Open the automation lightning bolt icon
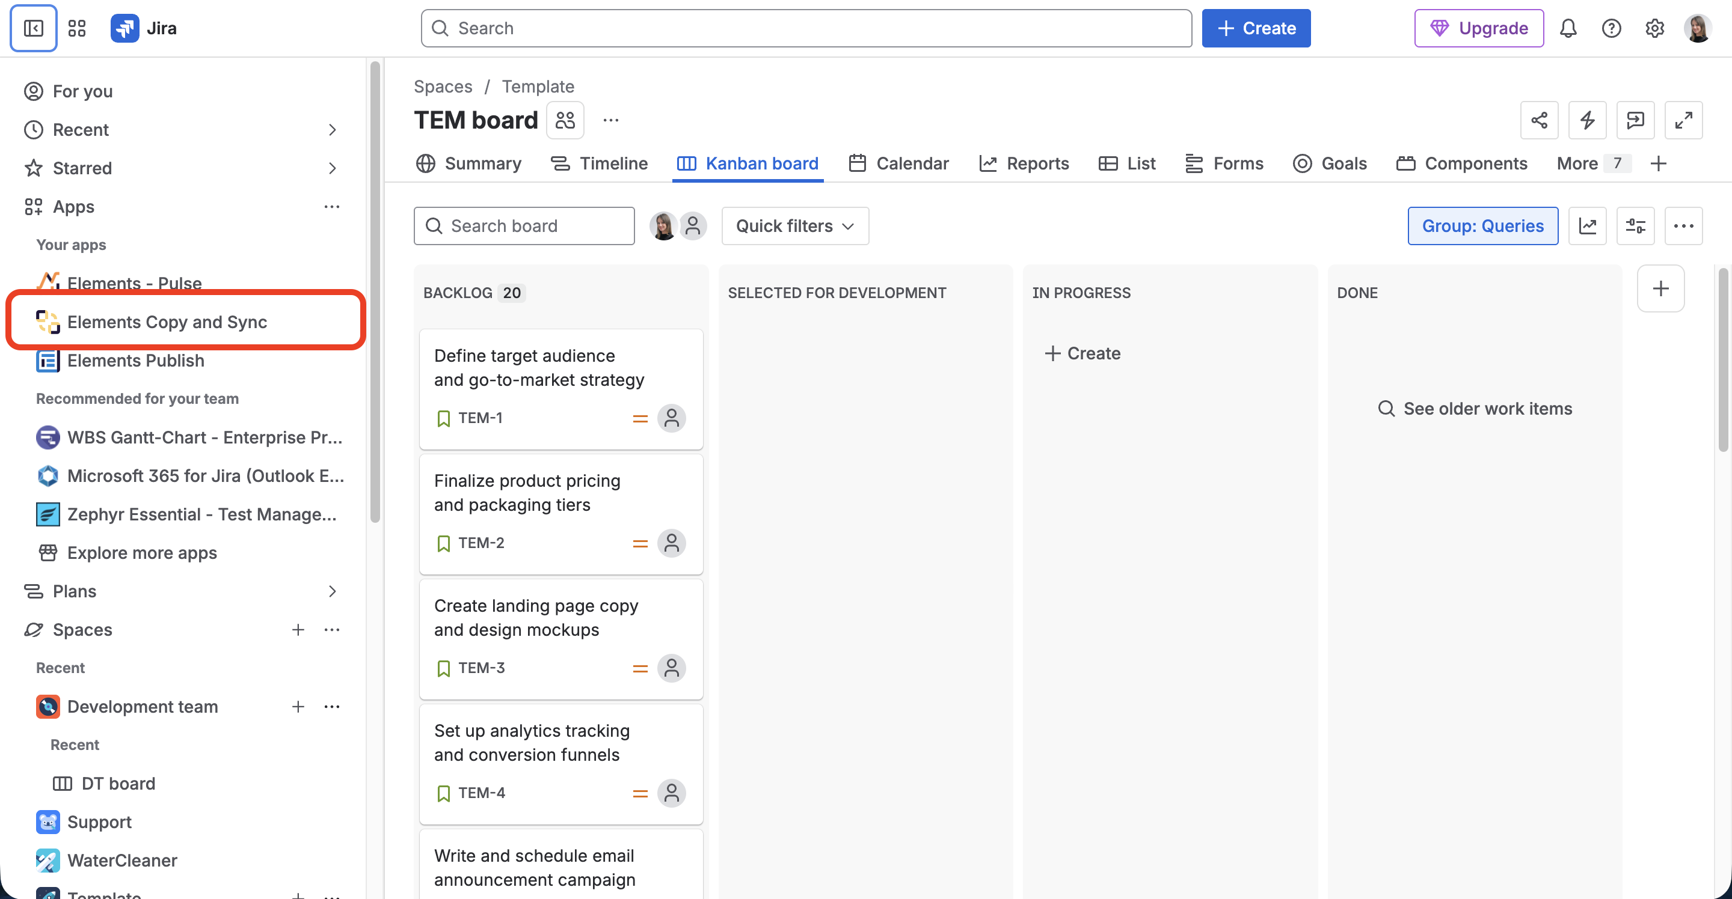Image resolution: width=1732 pixels, height=899 pixels. pyautogui.click(x=1588, y=120)
